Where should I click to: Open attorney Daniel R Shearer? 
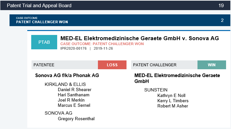(x=75, y=89)
